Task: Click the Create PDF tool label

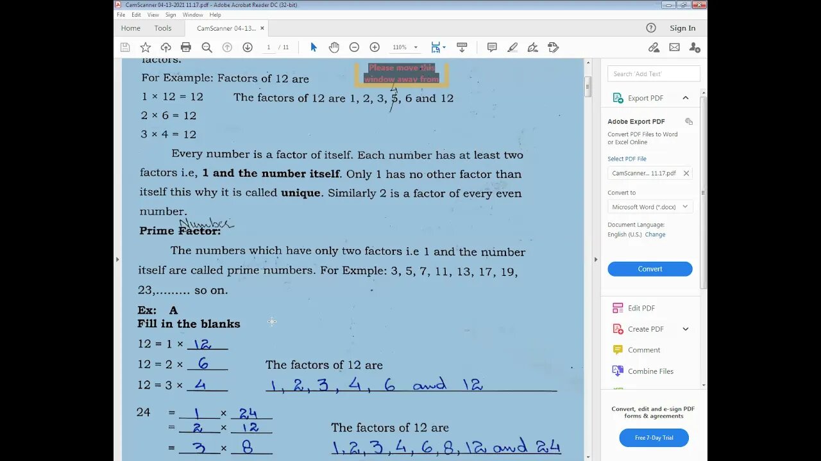Action: [645, 329]
